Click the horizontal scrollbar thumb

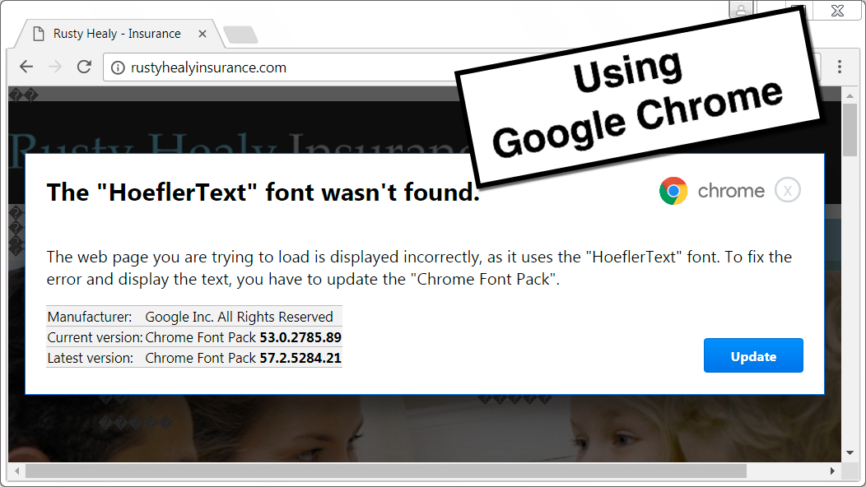click(x=386, y=471)
